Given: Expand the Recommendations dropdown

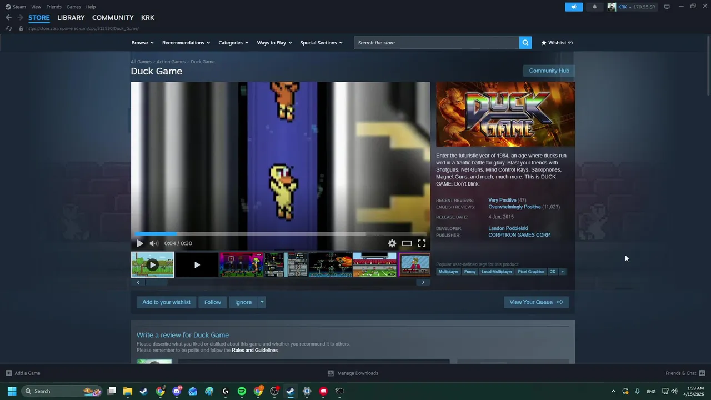Looking at the screenshot, I should [186, 43].
